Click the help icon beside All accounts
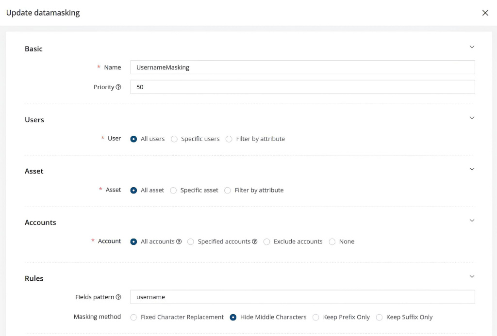Image resolution: width=497 pixels, height=336 pixels. coord(179,241)
